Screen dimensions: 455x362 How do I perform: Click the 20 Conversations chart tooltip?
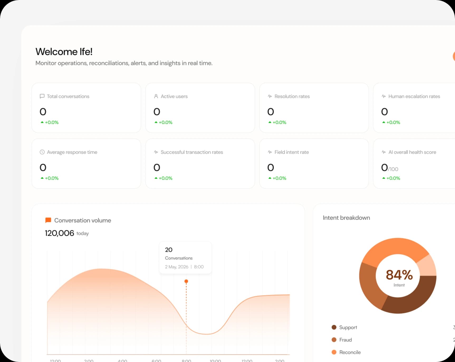185,258
